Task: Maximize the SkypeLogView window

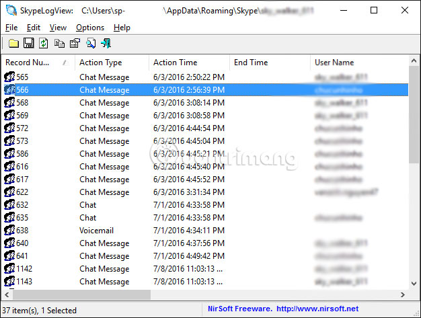Action: [374, 11]
